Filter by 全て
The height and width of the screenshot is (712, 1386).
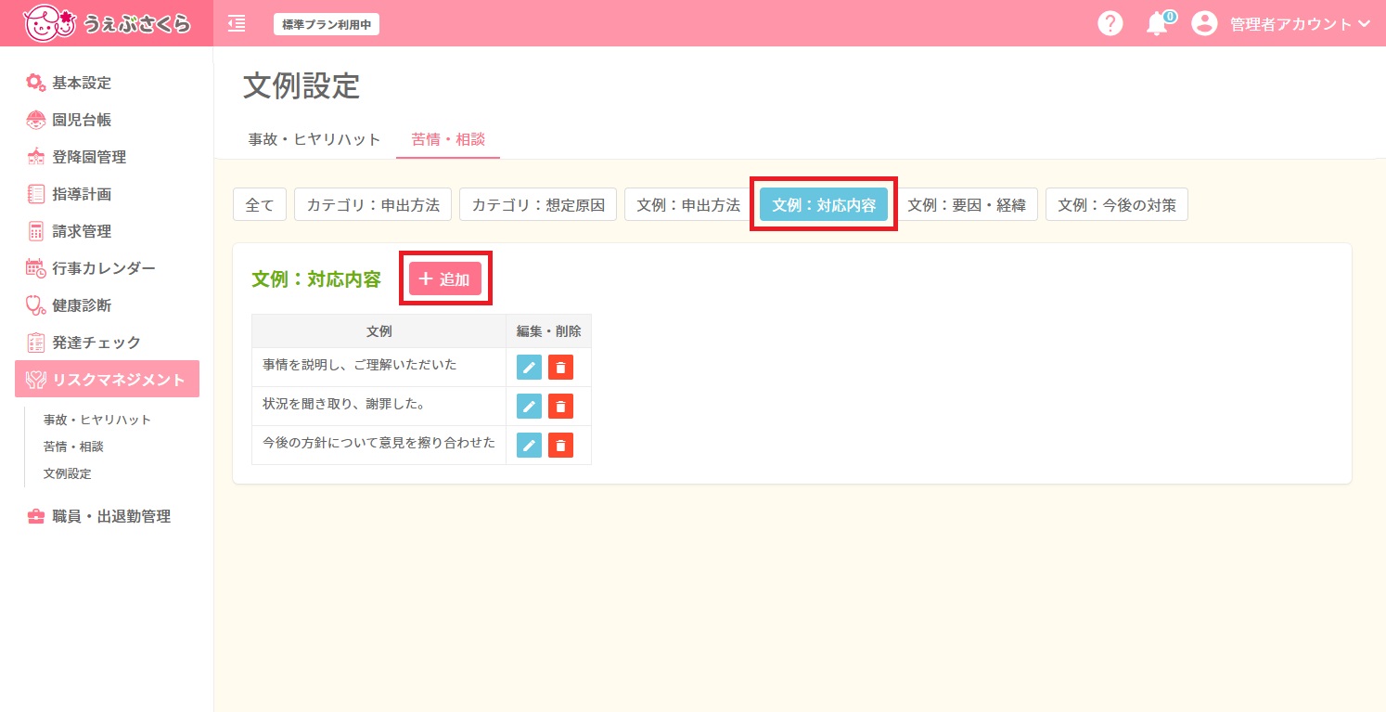260,205
